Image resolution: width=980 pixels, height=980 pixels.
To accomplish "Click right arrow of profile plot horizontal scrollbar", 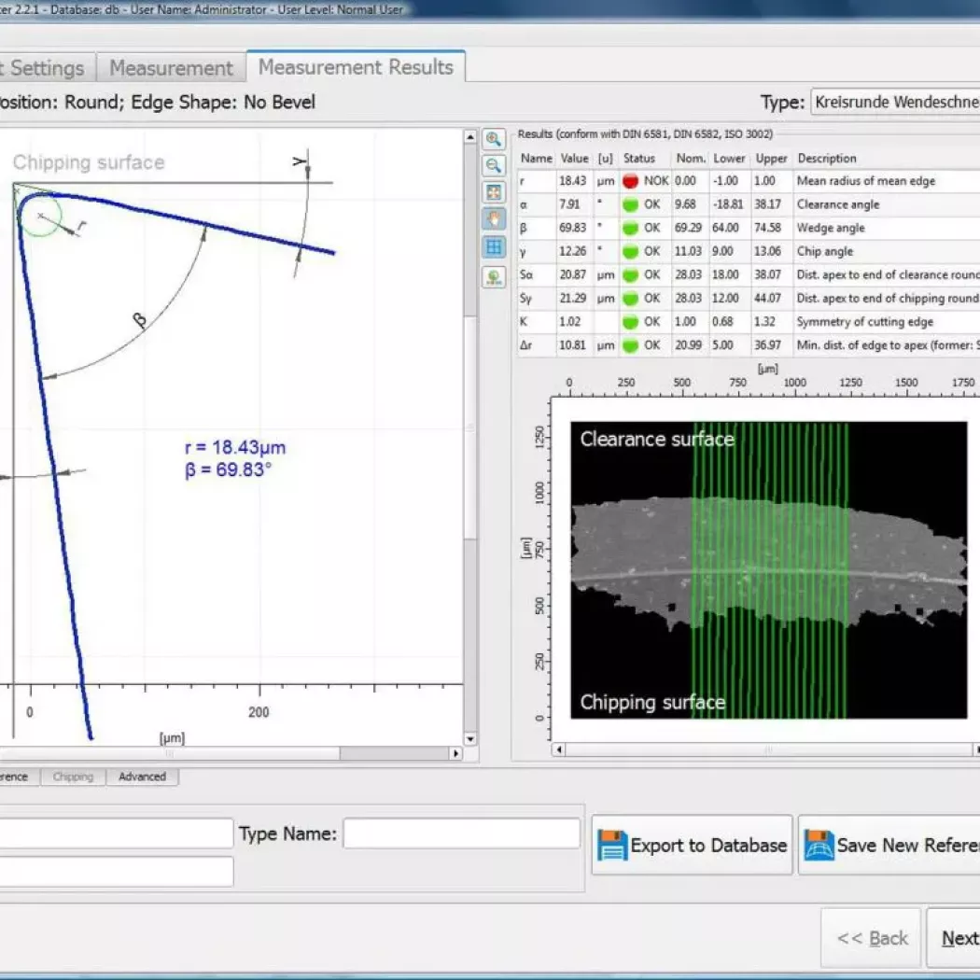I will (x=455, y=753).
